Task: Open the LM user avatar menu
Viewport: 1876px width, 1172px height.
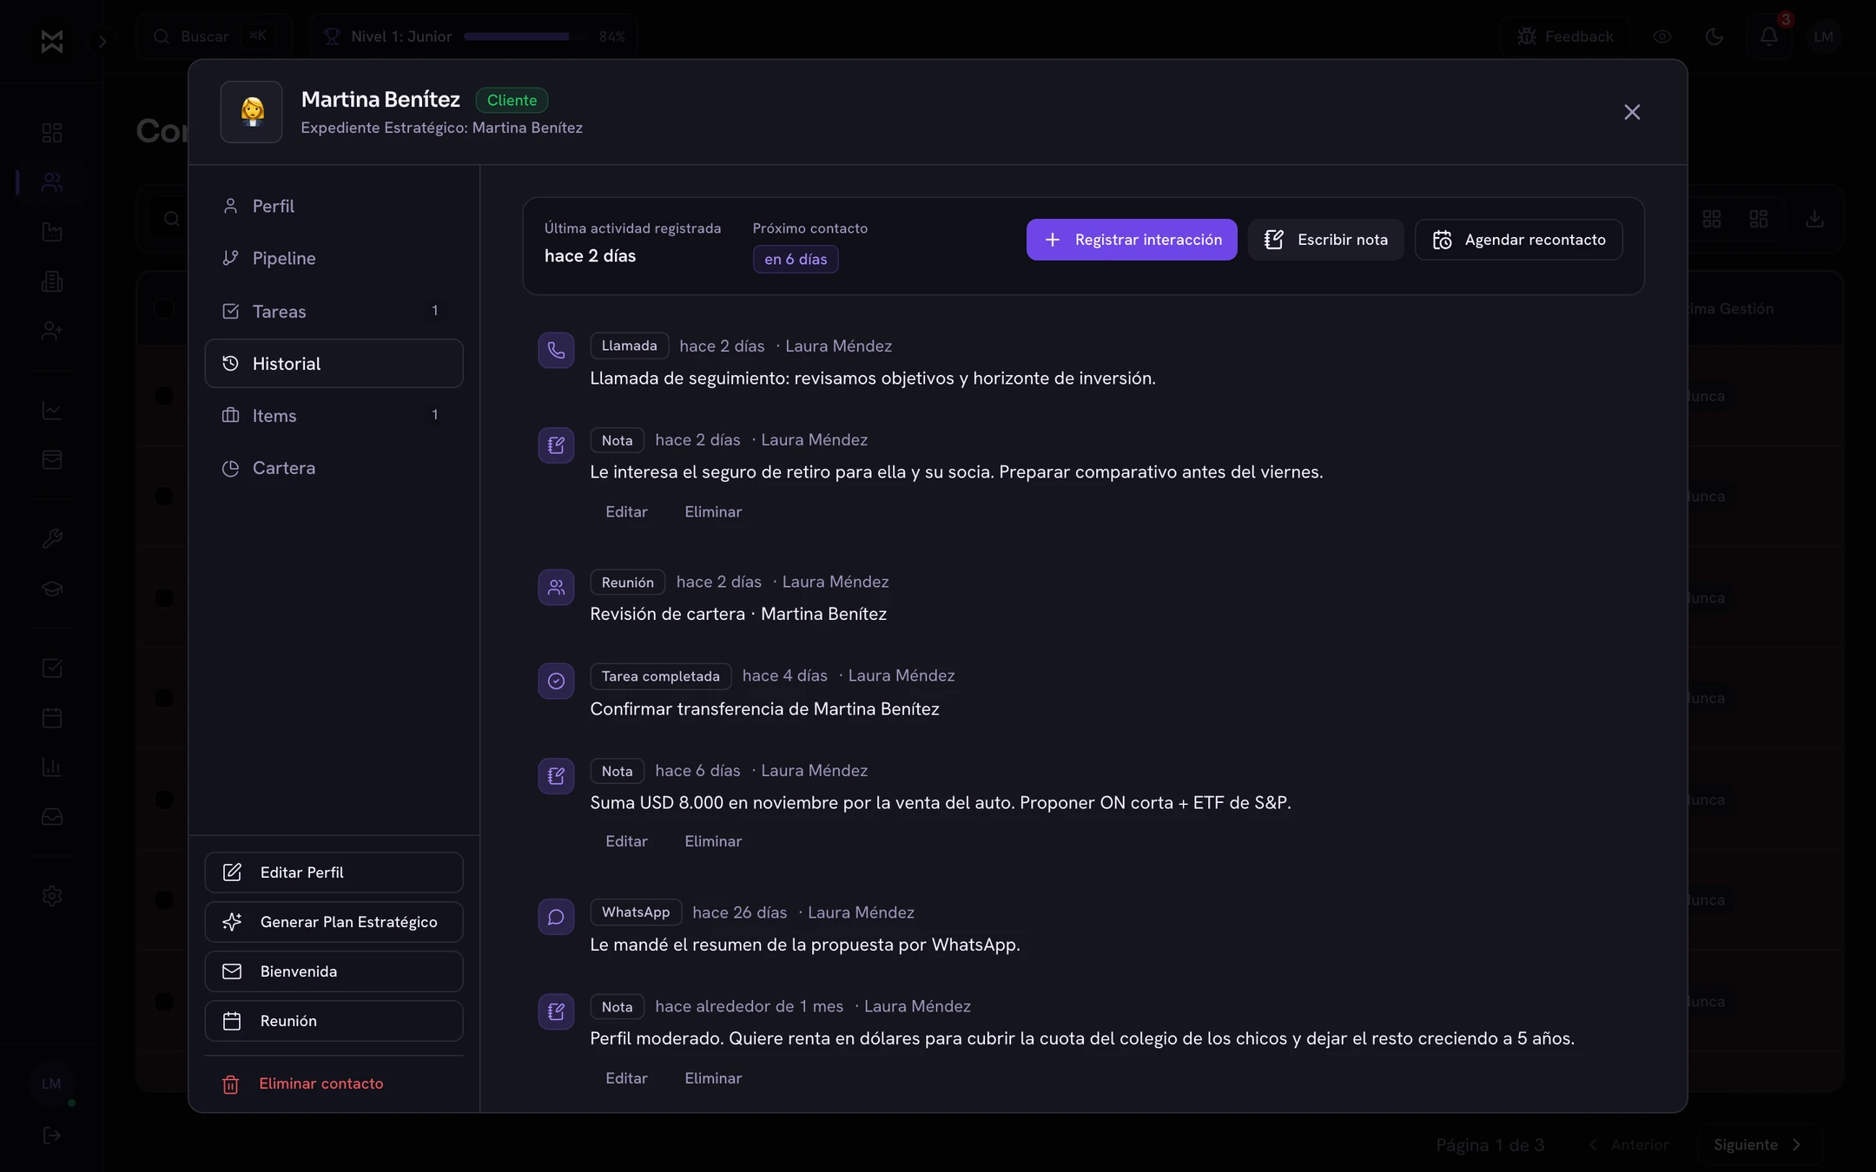Action: coord(1824,36)
